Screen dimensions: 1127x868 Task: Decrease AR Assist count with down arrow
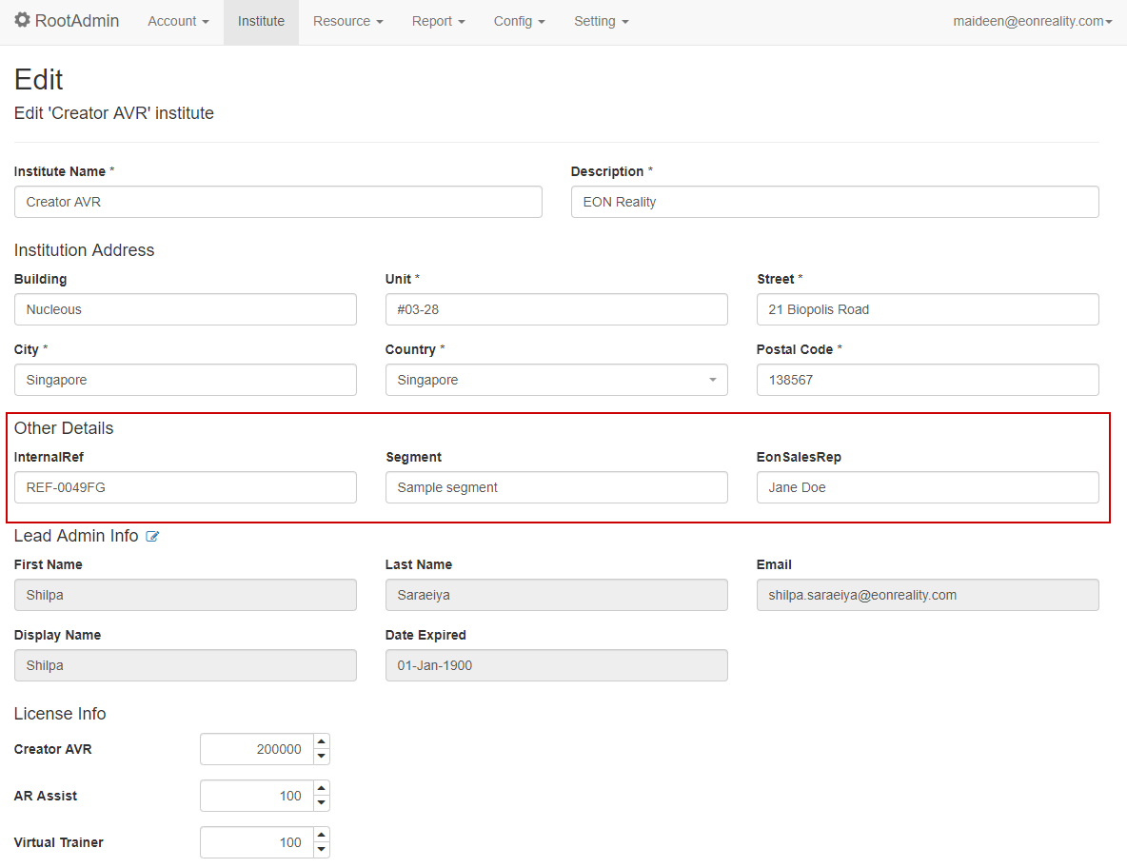click(322, 803)
